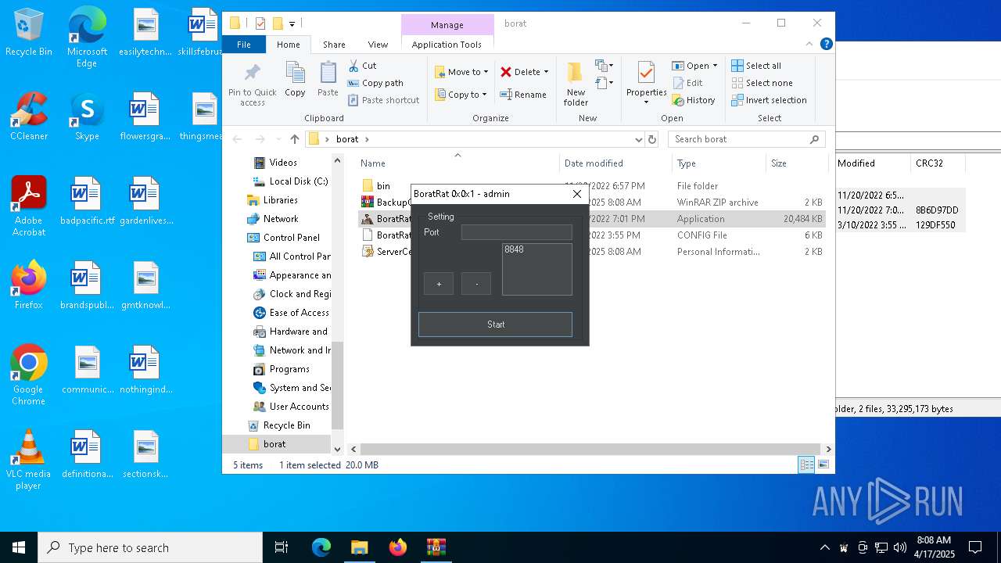Collapse the ribbon with the chevron

coord(809,45)
